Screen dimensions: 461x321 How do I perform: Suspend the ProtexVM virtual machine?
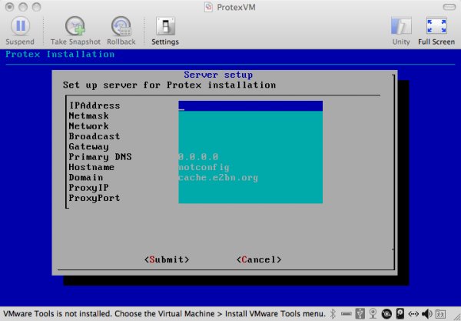click(x=20, y=31)
